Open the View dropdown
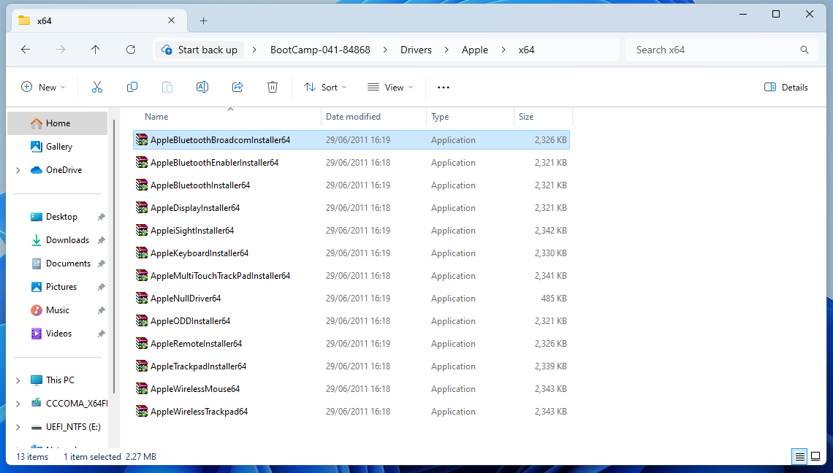 coord(390,87)
